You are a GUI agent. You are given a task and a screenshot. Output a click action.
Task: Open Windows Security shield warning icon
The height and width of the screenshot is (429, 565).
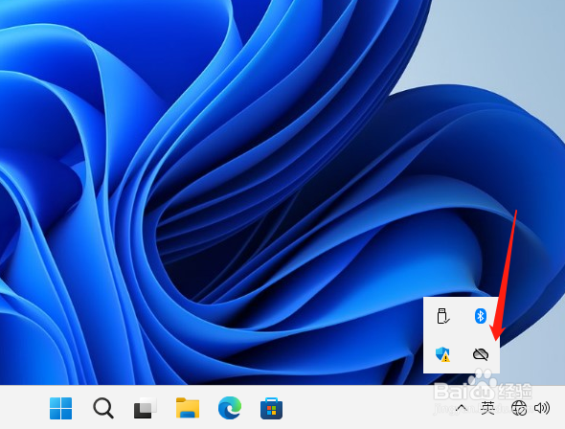(442, 354)
